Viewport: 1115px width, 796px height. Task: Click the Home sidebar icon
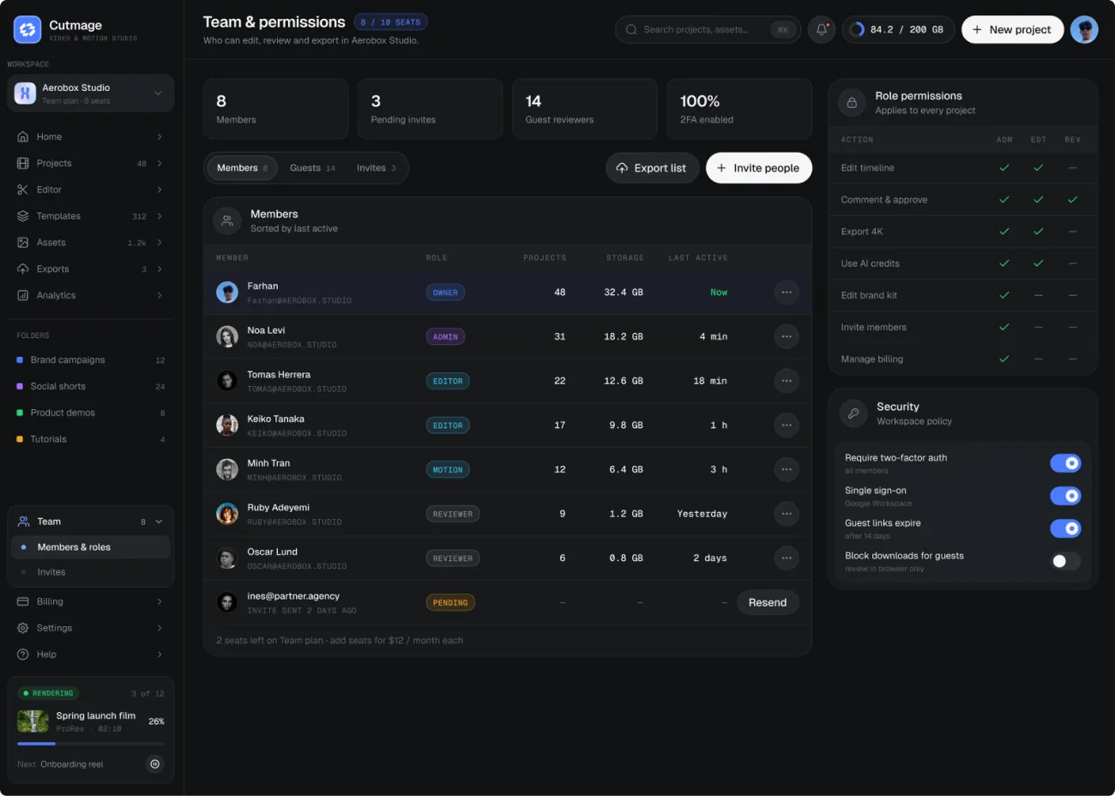[23, 137]
